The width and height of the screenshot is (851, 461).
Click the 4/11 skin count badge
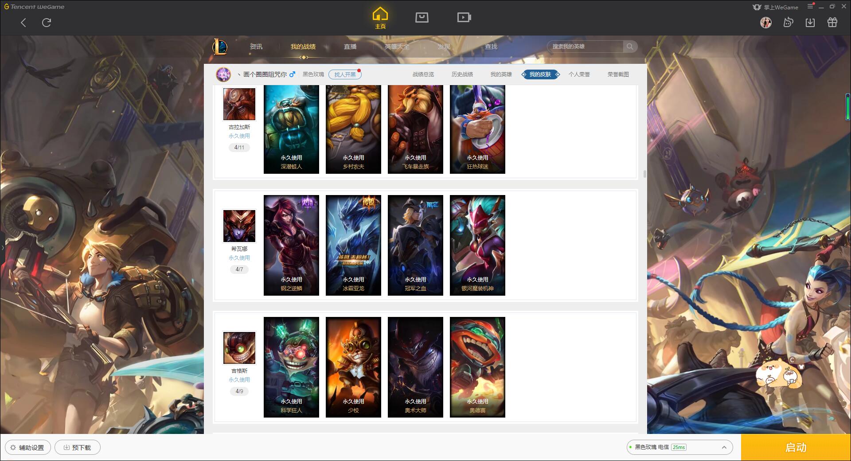click(x=239, y=148)
